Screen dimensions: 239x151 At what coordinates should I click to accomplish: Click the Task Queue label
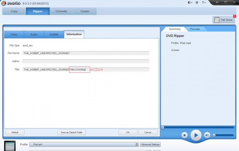click(x=226, y=20)
